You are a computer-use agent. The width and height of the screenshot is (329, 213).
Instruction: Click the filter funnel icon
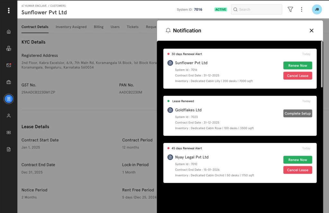290,10
